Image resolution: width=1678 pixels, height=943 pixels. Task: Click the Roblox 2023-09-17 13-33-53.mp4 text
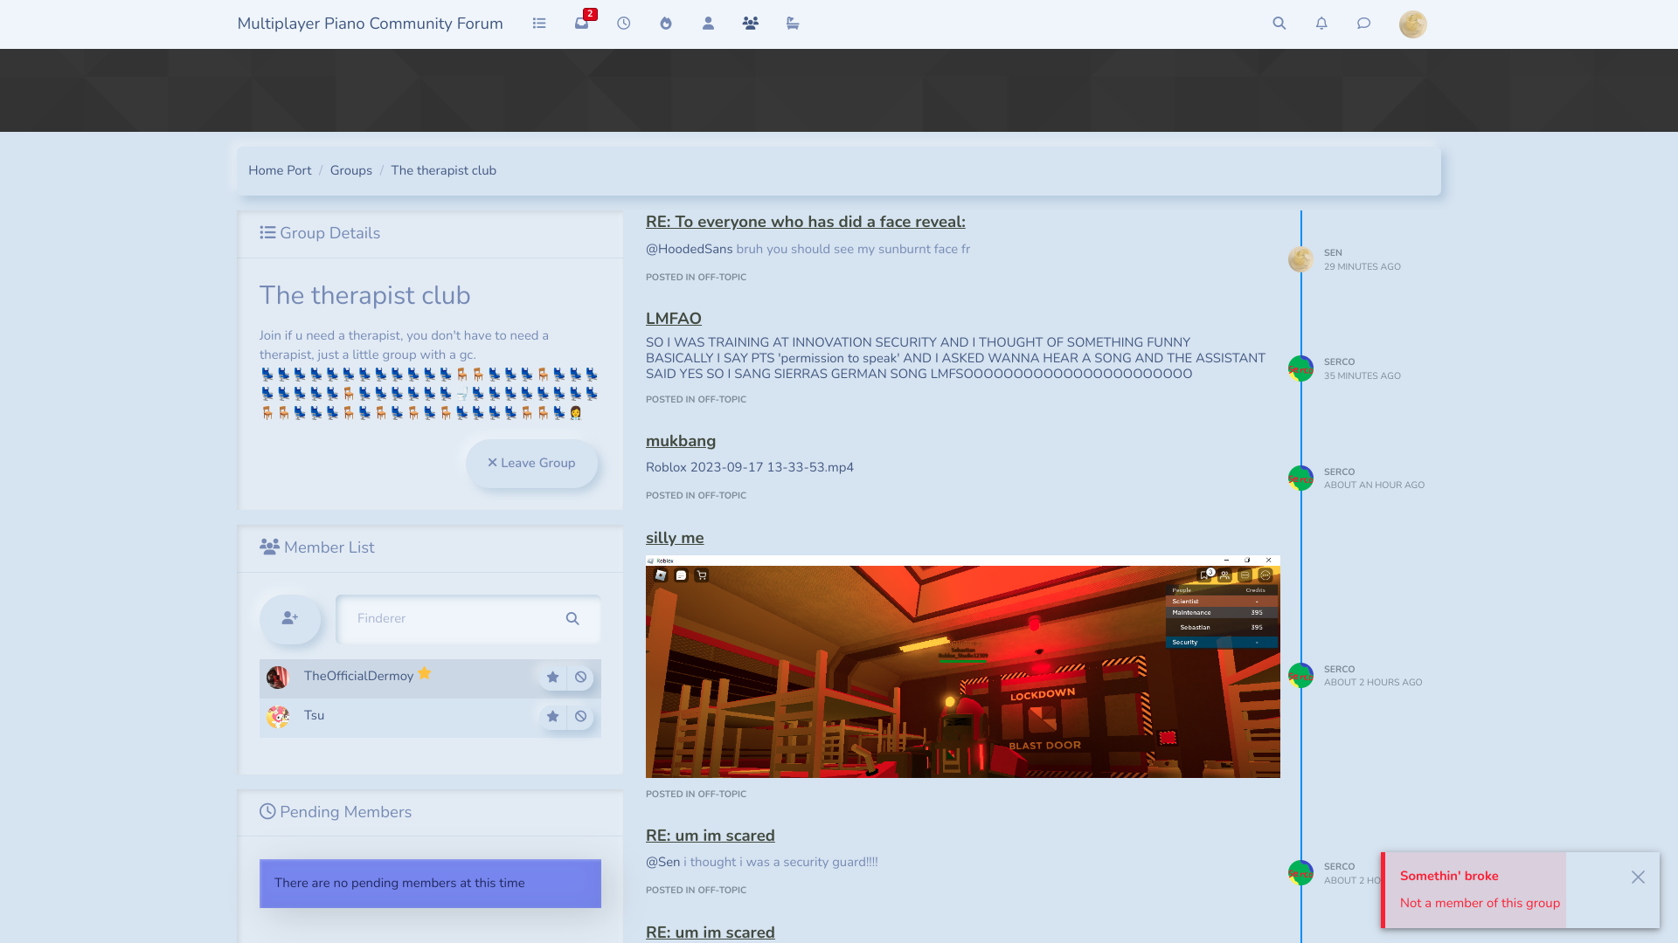tap(750, 467)
